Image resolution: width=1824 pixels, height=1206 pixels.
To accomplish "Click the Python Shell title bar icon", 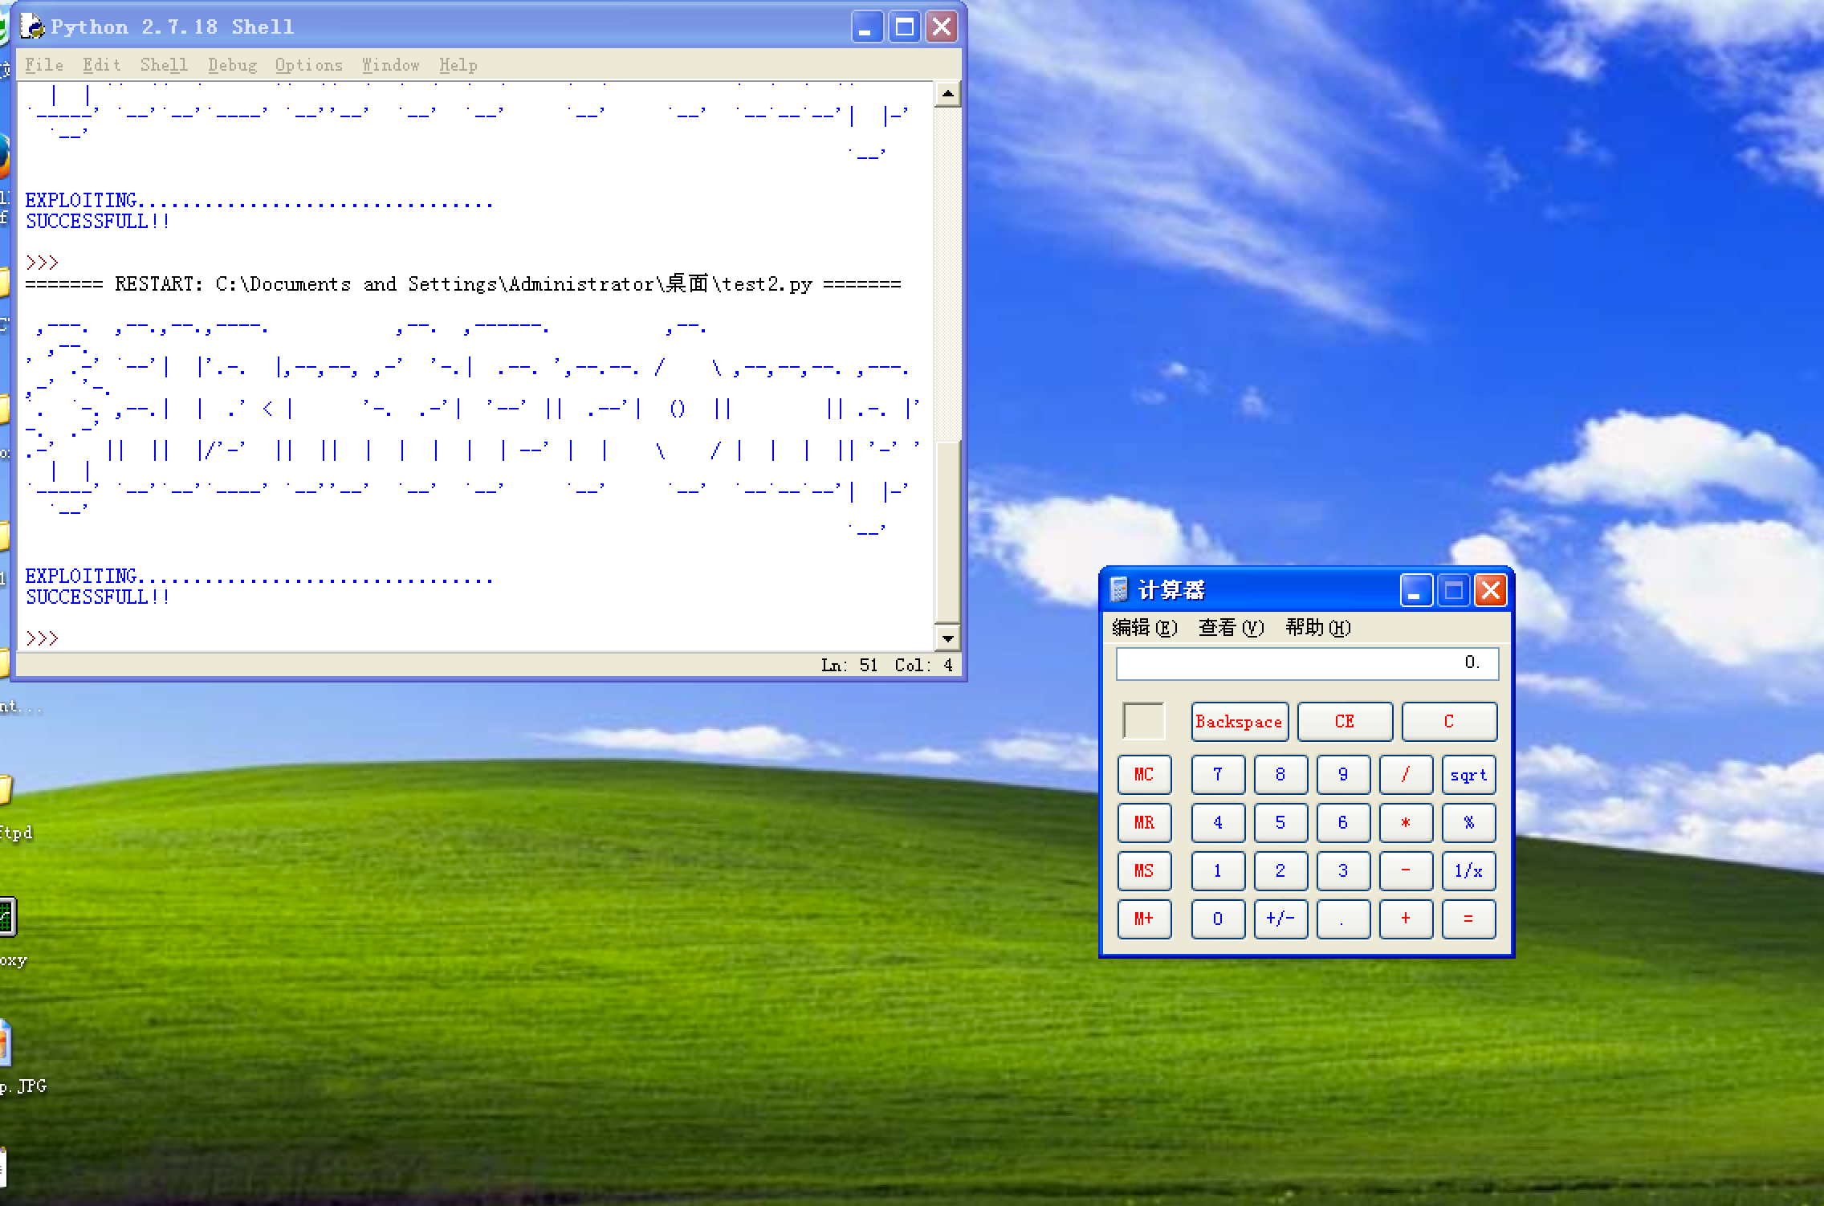I will (x=32, y=26).
